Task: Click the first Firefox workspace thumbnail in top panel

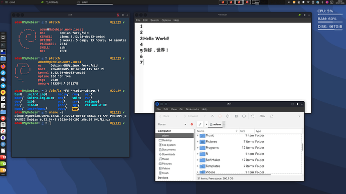Action: [223, 2]
